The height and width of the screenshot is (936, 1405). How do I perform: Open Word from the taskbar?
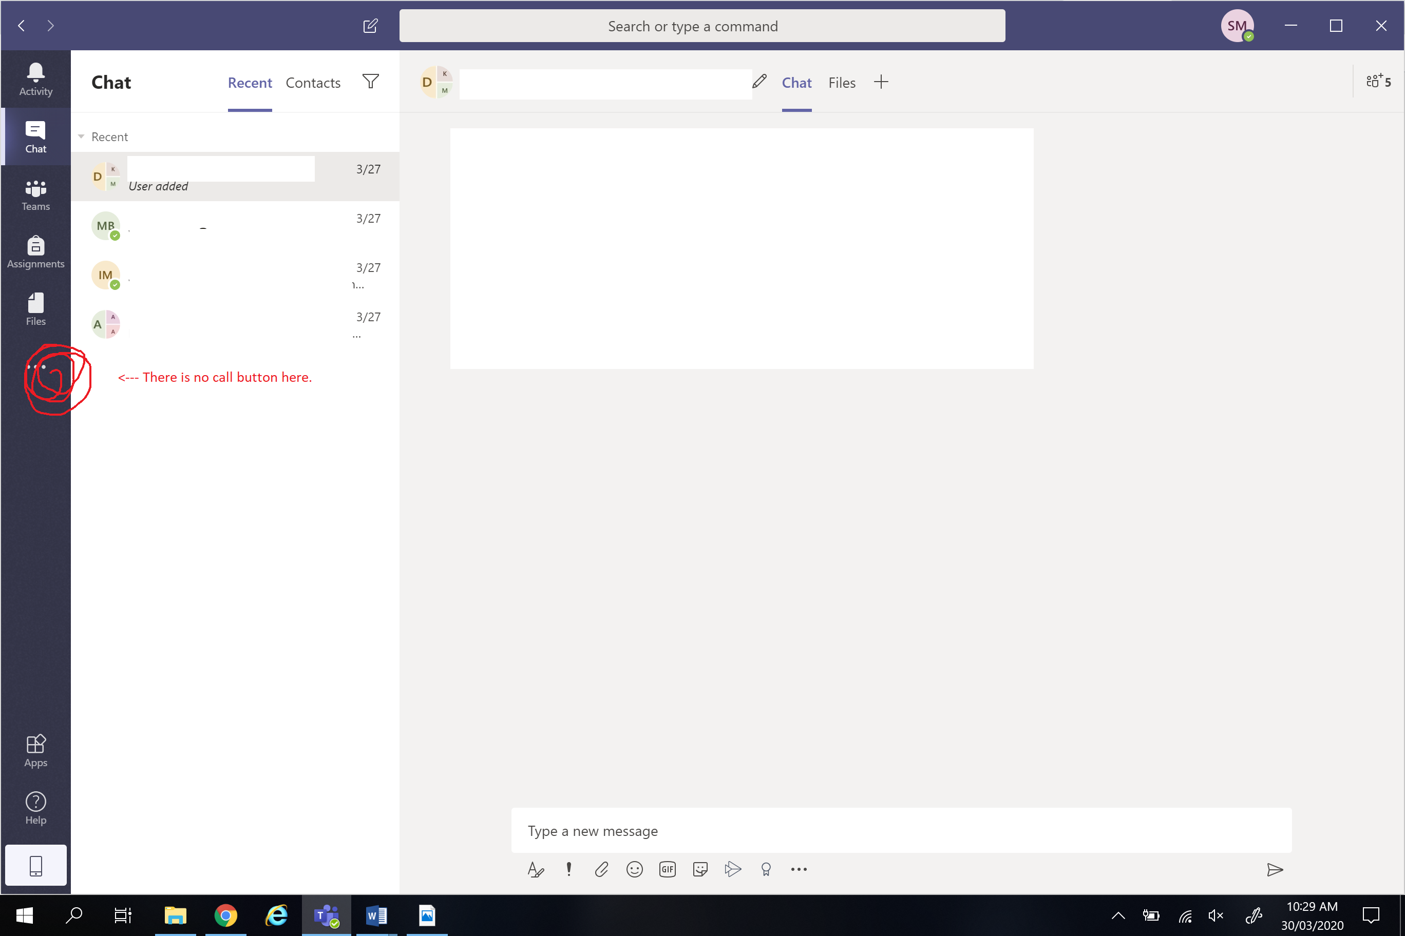tap(376, 914)
